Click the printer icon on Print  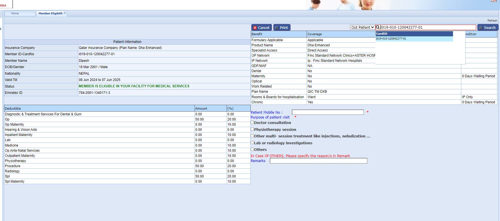[x=277, y=28]
